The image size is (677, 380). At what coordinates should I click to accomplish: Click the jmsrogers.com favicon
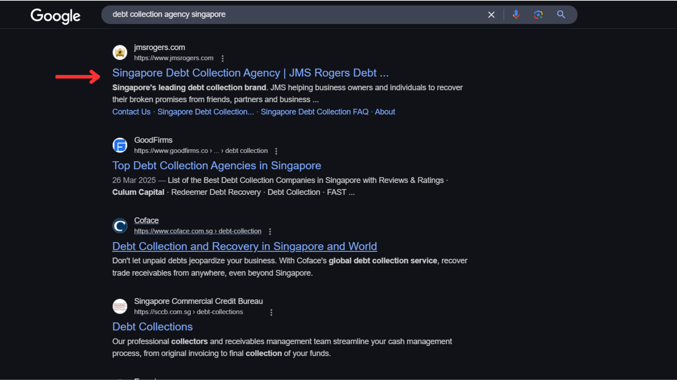[x=120, y=52]
